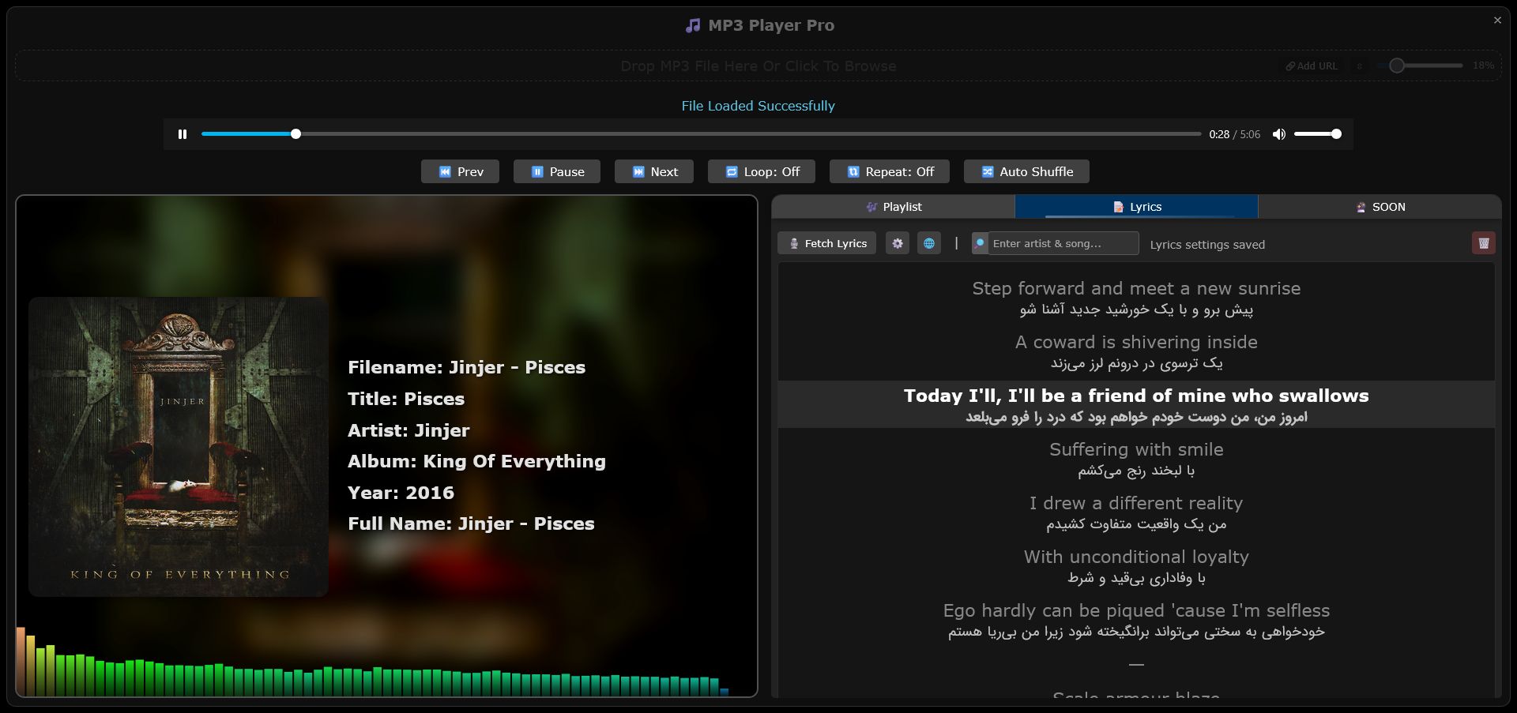Click the search magnifier icon beside artist input
The image size is (1517, 713).
click(980, 243)
